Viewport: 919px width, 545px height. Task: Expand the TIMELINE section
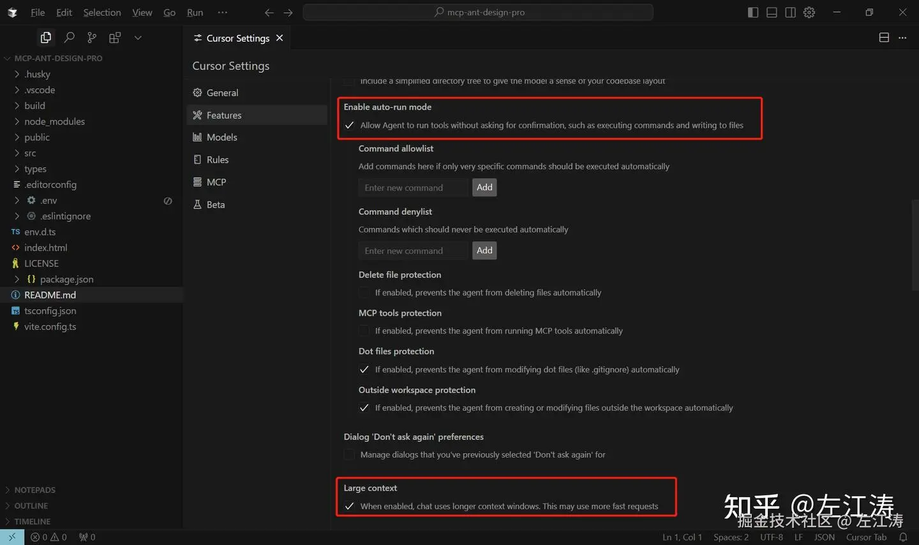coord(91,521)
